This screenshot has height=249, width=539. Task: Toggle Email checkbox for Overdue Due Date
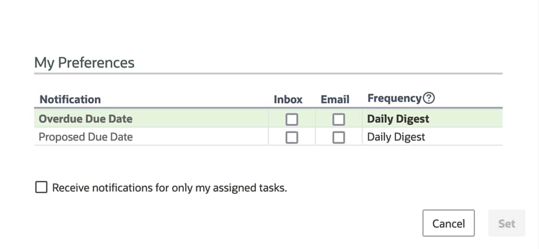339,119
